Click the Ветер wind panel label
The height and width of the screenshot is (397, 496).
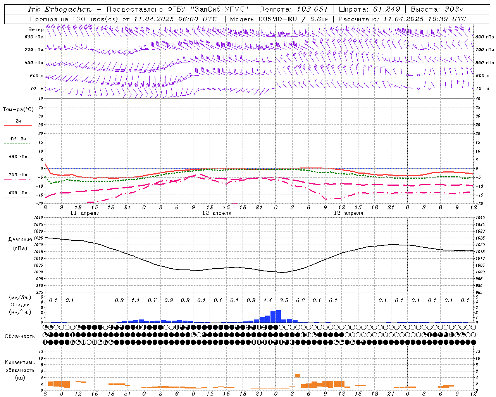click(x=36, y=29)
